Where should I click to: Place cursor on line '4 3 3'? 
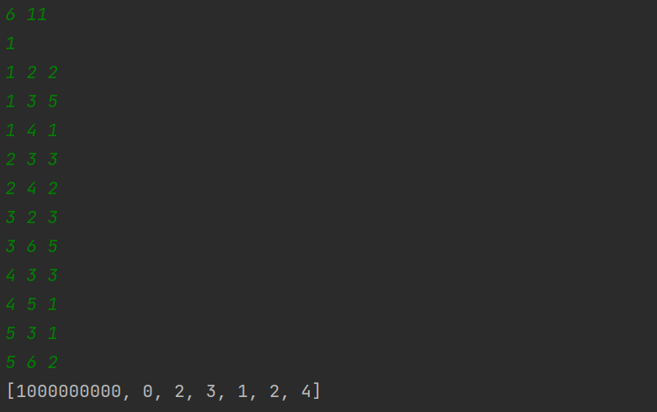(32, 275)
